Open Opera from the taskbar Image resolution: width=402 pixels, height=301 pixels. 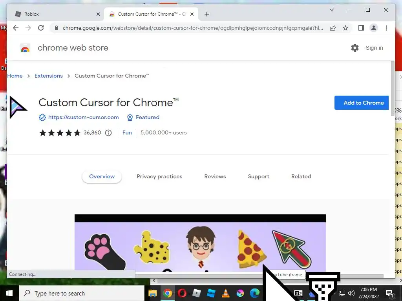click(x=182, y=293)
